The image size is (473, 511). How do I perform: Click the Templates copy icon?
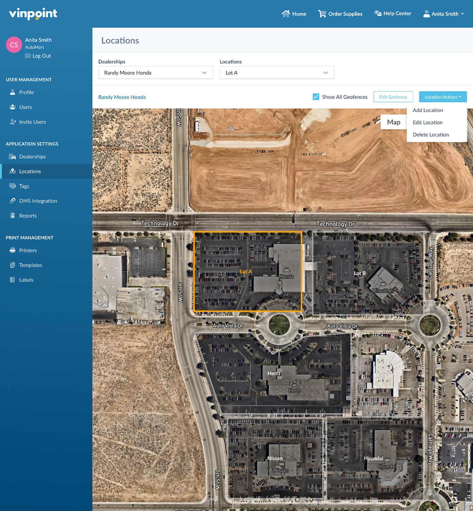pos(12,265)
